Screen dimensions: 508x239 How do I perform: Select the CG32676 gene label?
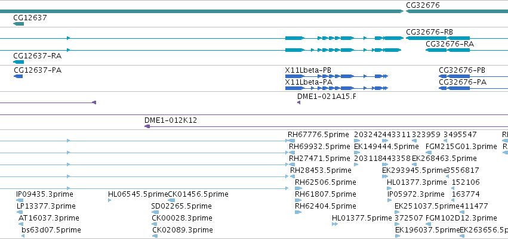click(x=423, y=5)
